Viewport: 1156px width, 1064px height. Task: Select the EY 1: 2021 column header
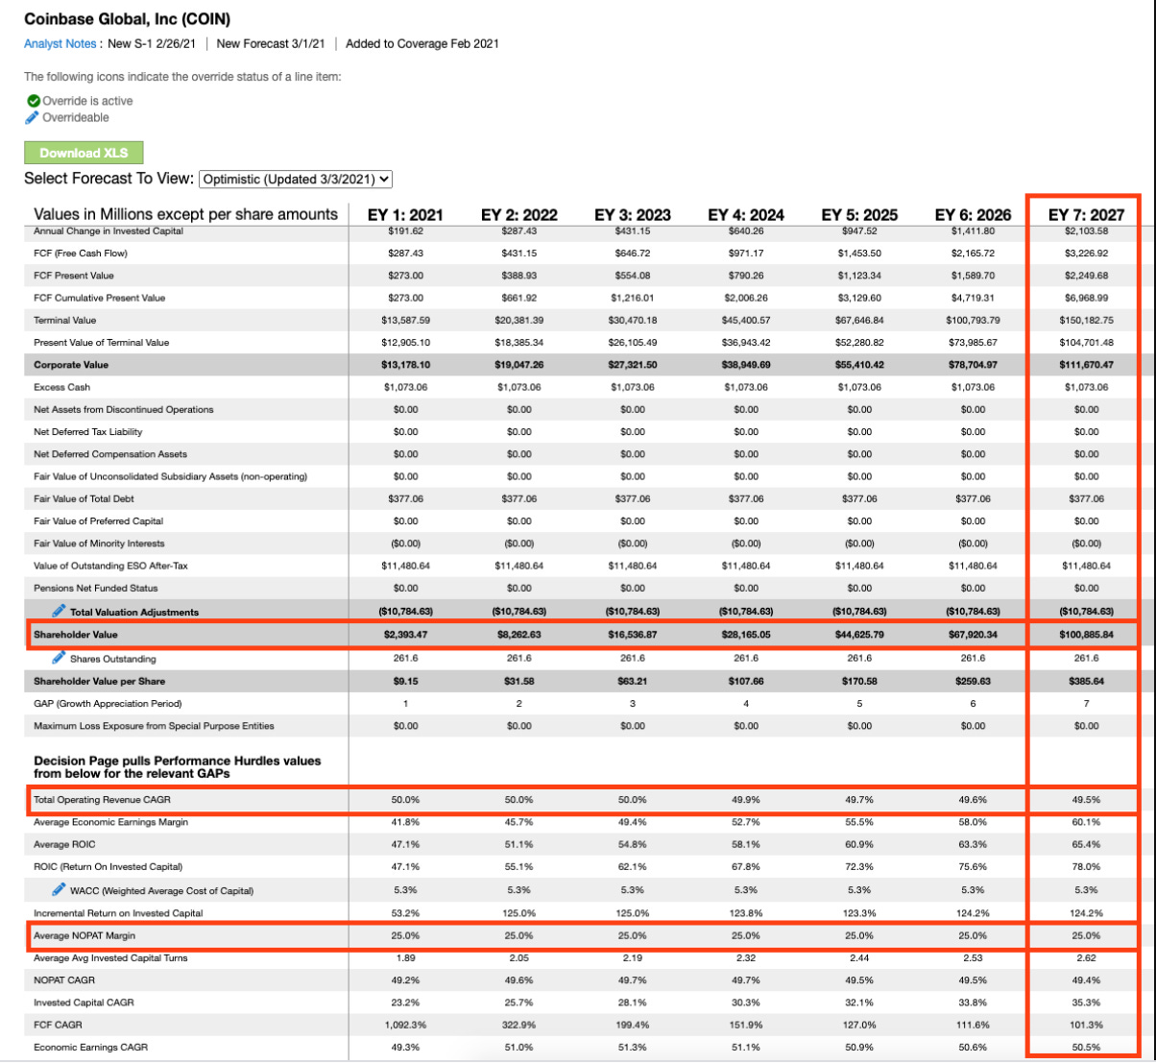coord(405,214)
